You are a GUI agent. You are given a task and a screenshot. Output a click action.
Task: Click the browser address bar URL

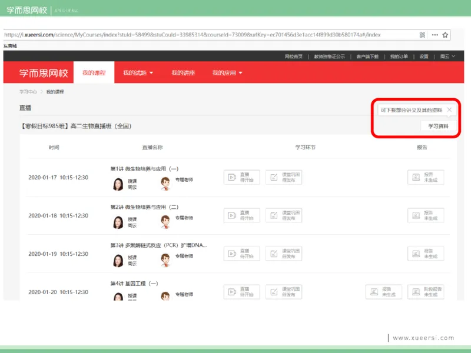click(193, 35)
